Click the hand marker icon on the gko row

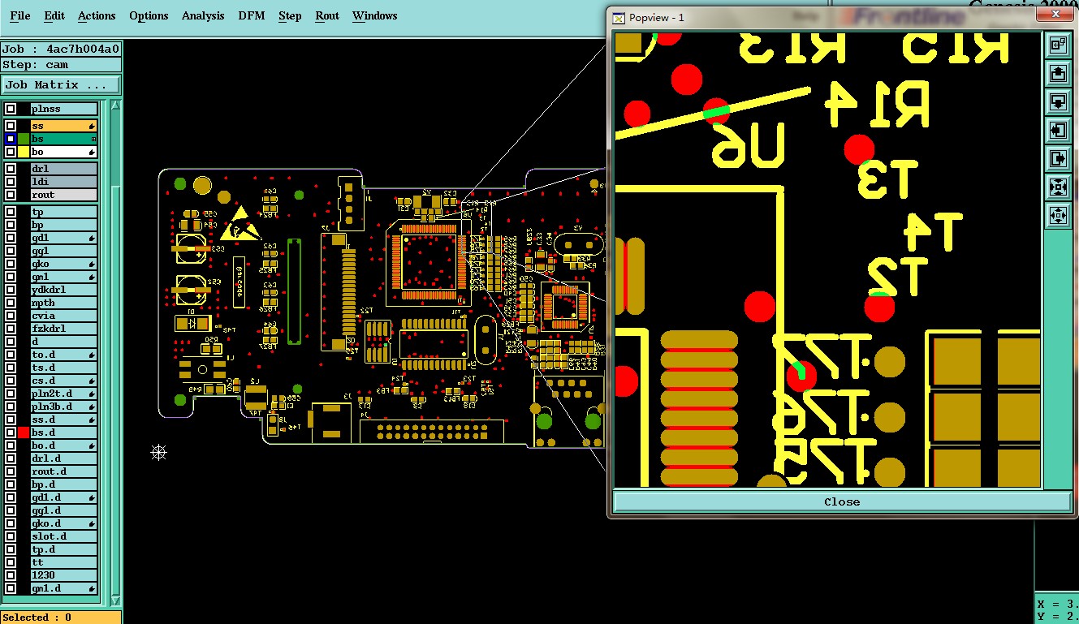(x=93, y=265)
